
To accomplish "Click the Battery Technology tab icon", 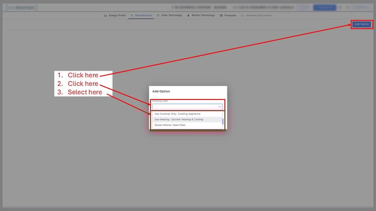I will tap(188, 15).
